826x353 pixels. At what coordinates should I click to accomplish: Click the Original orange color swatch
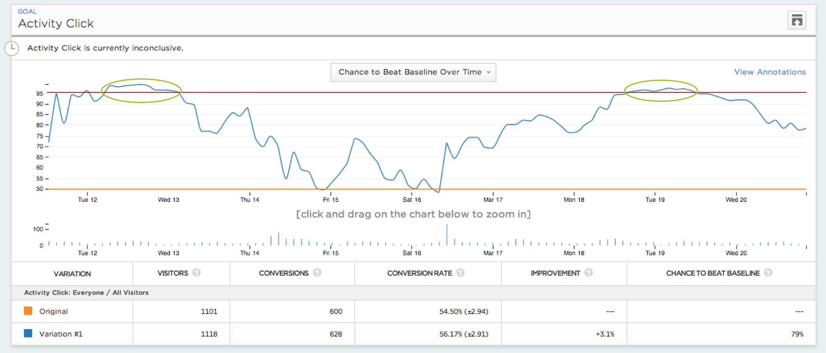pos(28,311)
